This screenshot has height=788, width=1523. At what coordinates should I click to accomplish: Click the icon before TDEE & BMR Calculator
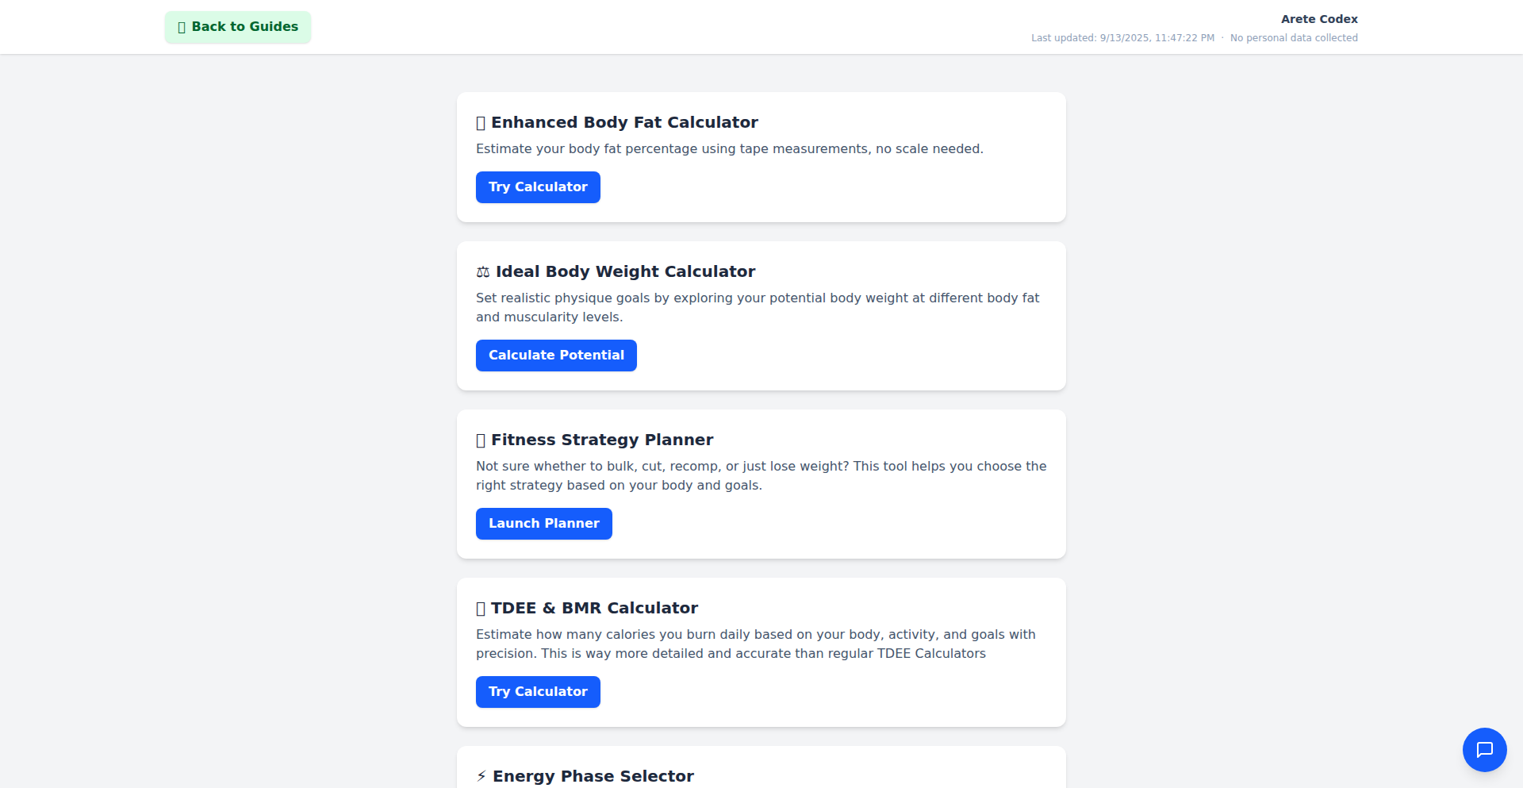coord(481,609)
